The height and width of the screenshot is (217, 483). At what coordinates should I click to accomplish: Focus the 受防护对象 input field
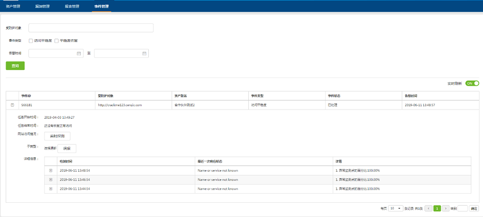point(91,28)
